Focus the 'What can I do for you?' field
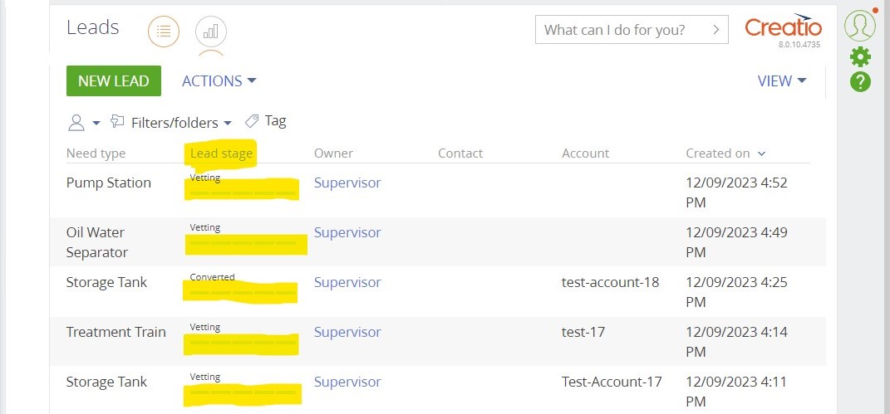Viewport: 890px width, 414px height. [x=632, y=29]
